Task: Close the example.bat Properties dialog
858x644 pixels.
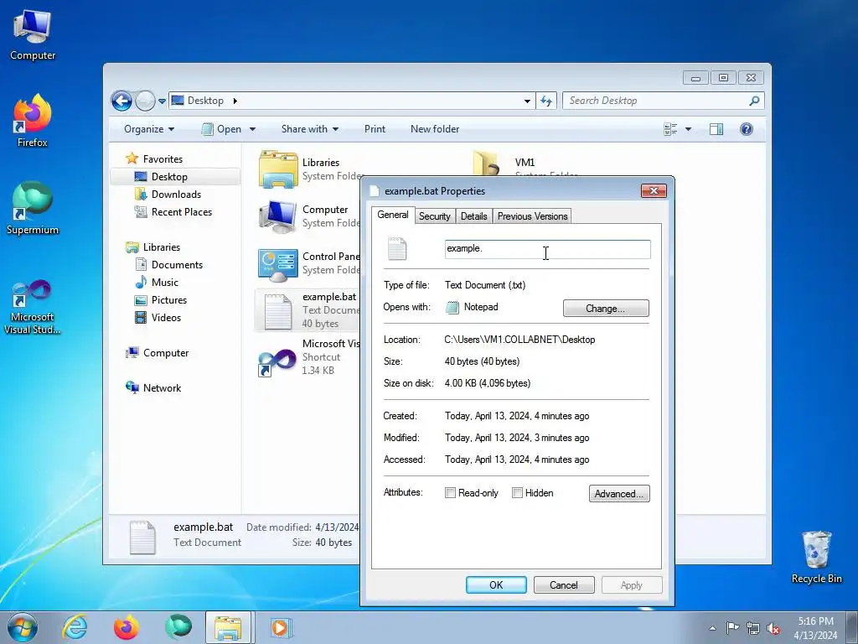Action: click(654, 190)
